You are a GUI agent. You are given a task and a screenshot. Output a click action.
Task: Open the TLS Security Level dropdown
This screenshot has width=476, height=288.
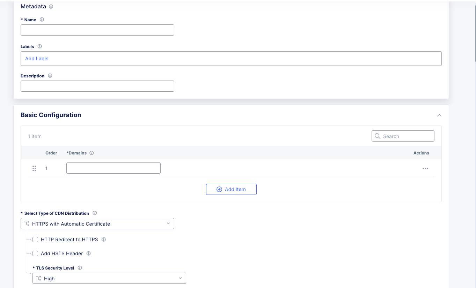(109, 278)
